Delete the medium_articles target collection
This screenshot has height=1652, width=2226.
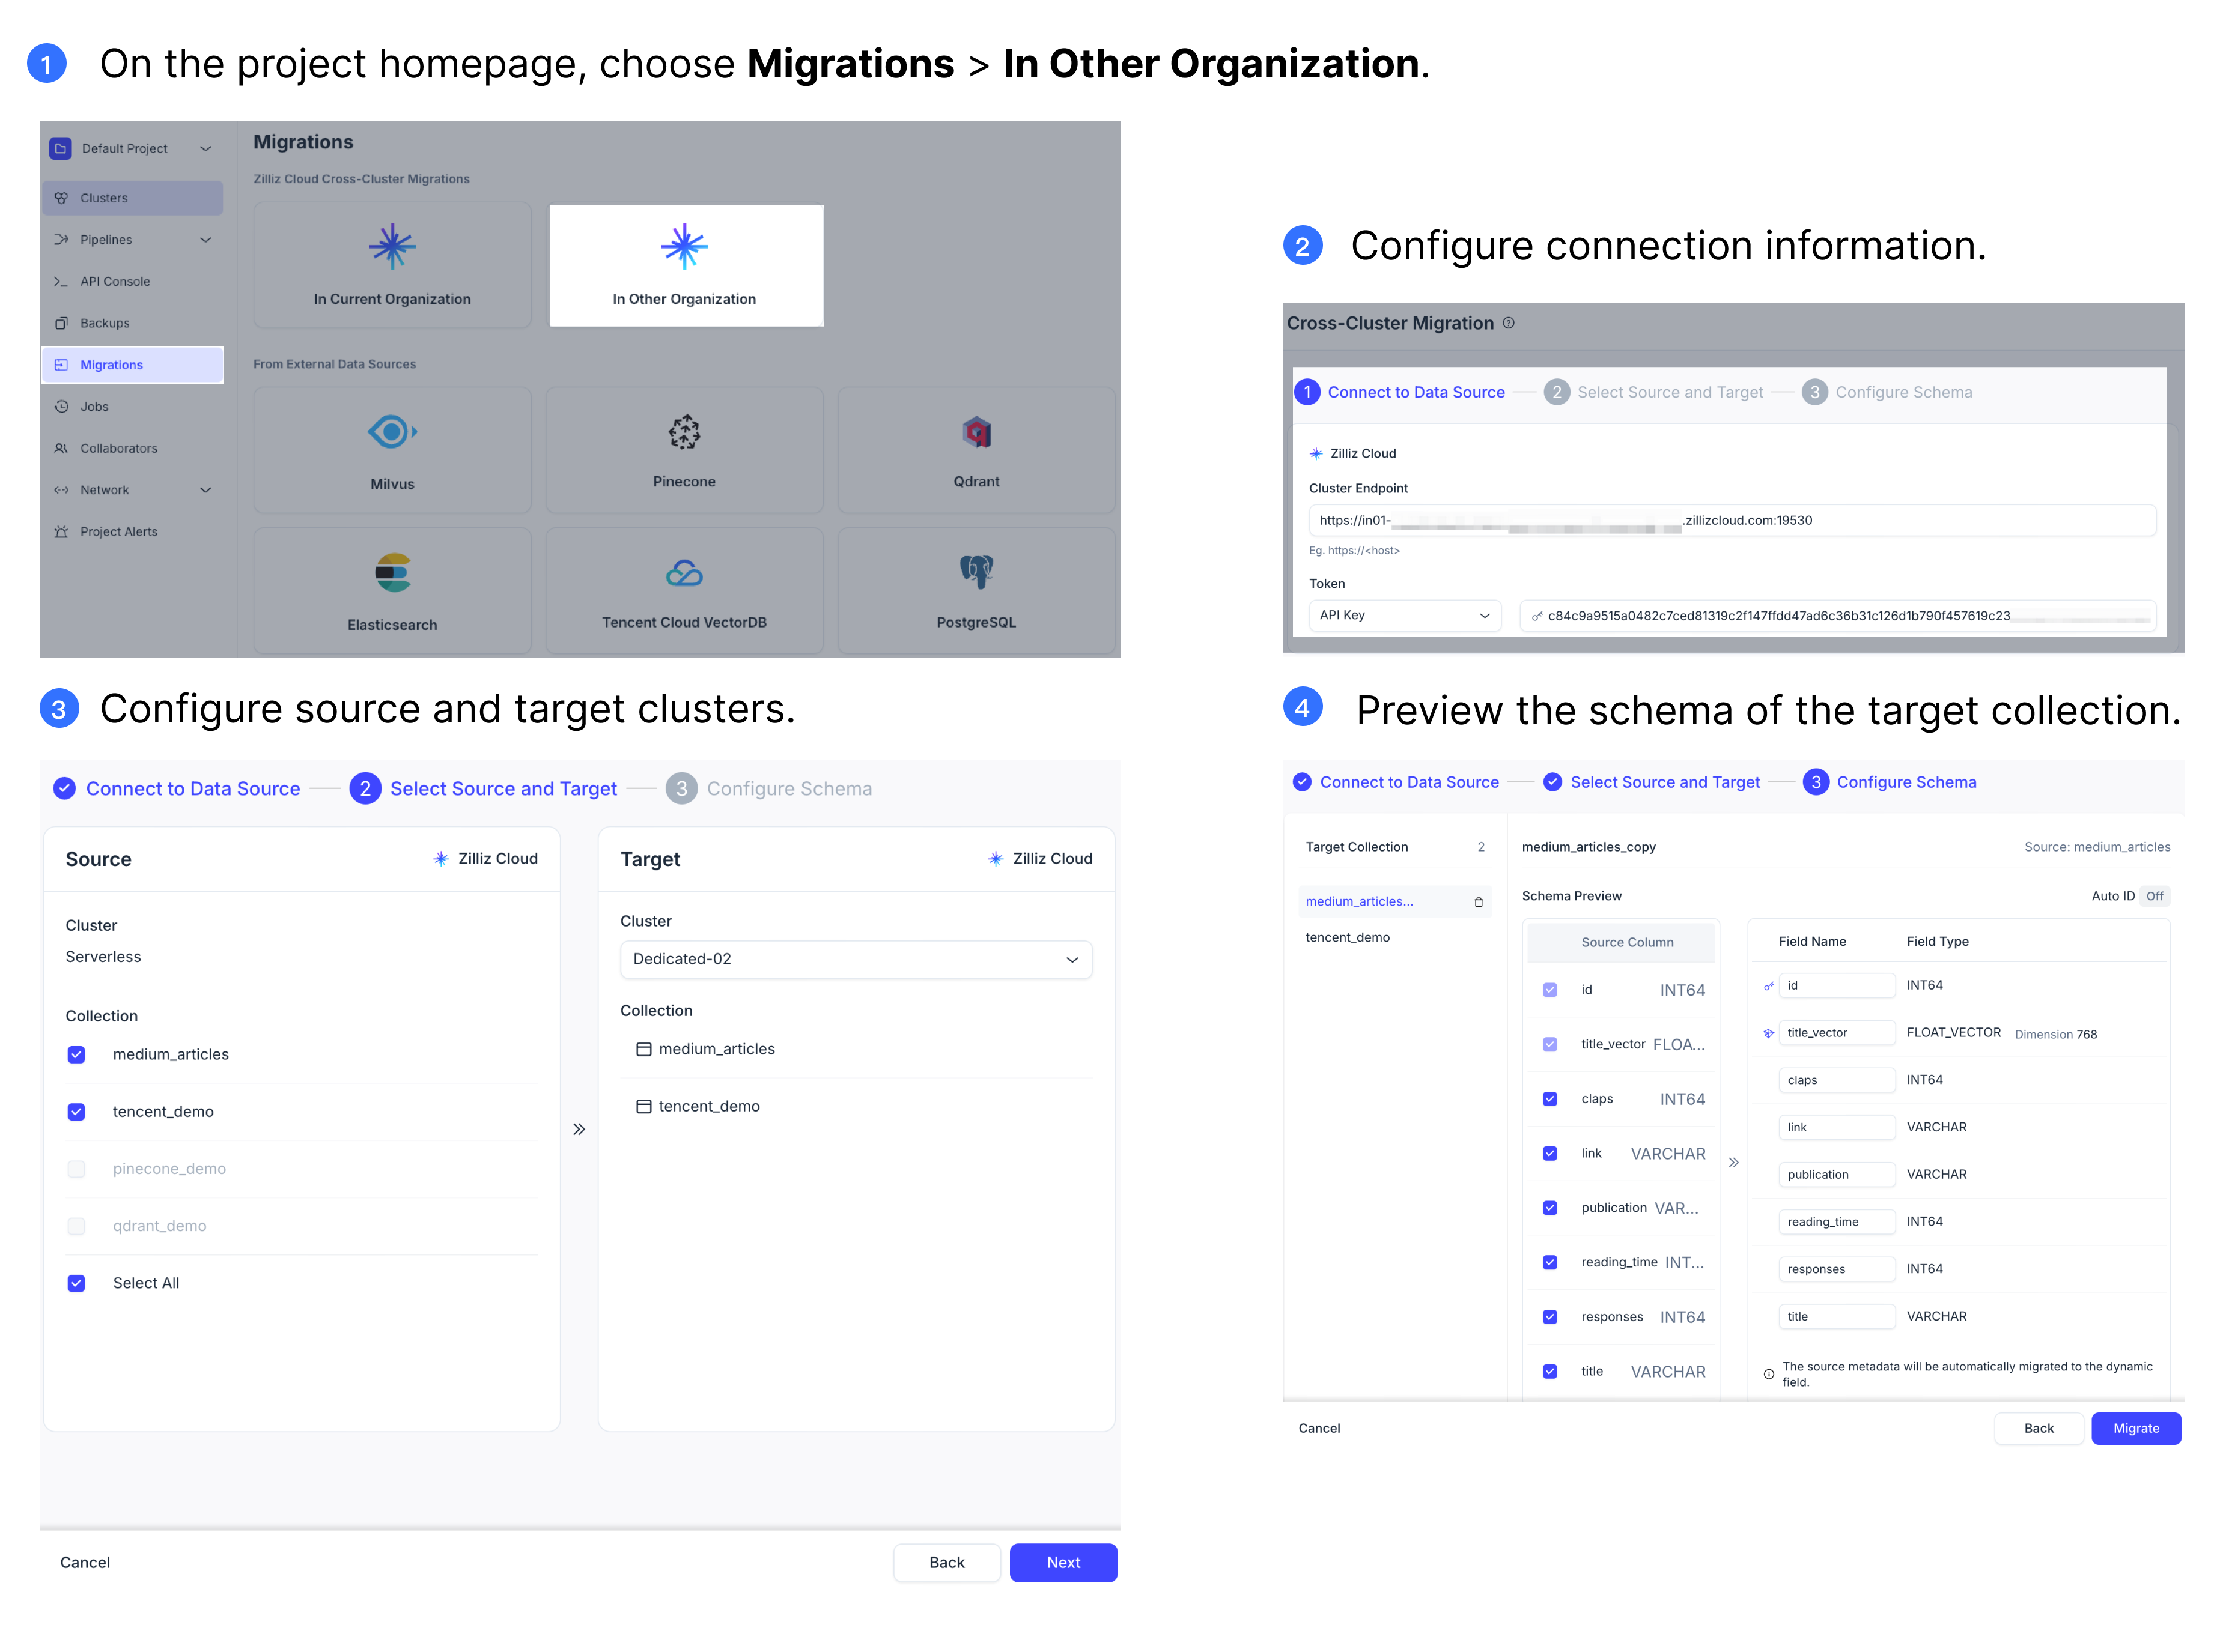[1477, 902]
